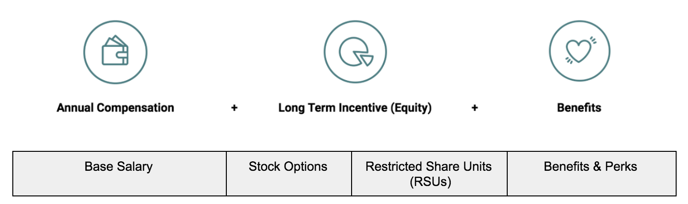Click the bold Benefits heading
Screen dimensions: 688x204
pos(579,108)
